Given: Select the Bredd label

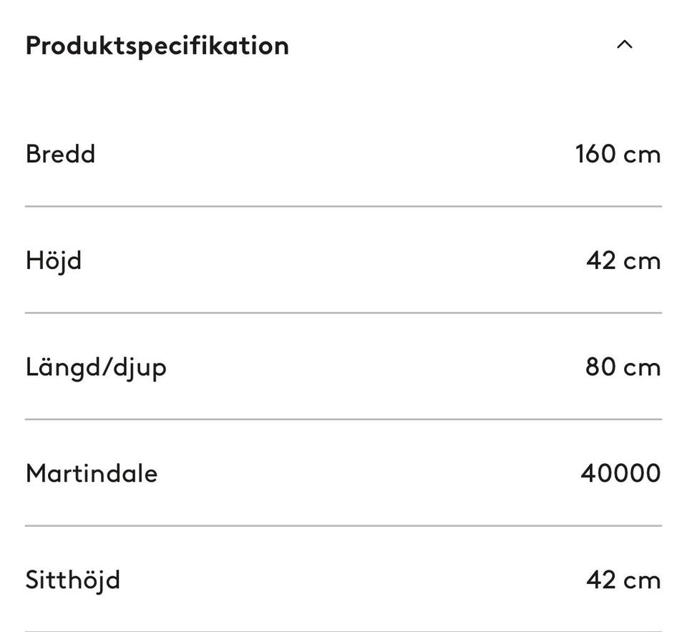Looking at the screenshot, I should pyautogui.click(x=60, y=154).
